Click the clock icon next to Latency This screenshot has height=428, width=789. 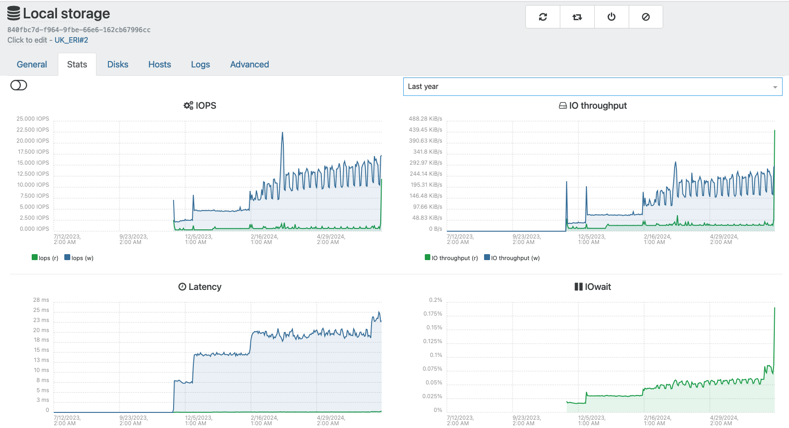coord(182,287)
